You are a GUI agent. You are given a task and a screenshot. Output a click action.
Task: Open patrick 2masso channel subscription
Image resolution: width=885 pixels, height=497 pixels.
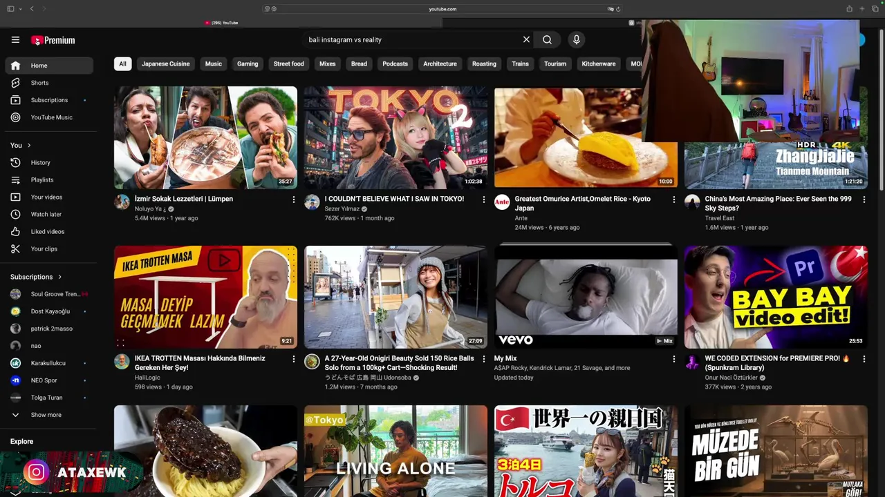[x=49, y=329]
